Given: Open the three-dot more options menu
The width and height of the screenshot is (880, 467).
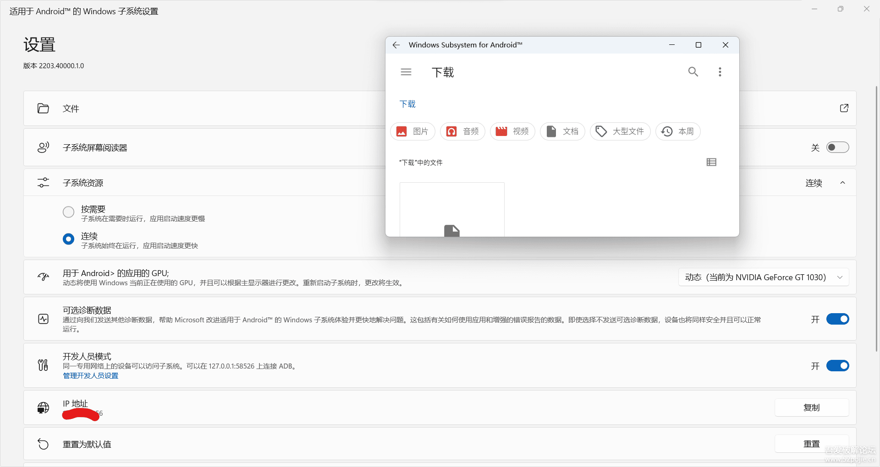Looking at the screenshot, I should (720, 72).
